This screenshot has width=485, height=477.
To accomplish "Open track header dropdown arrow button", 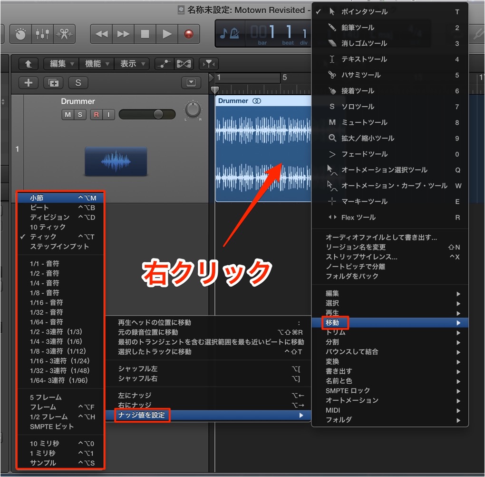I will point(191,83).
